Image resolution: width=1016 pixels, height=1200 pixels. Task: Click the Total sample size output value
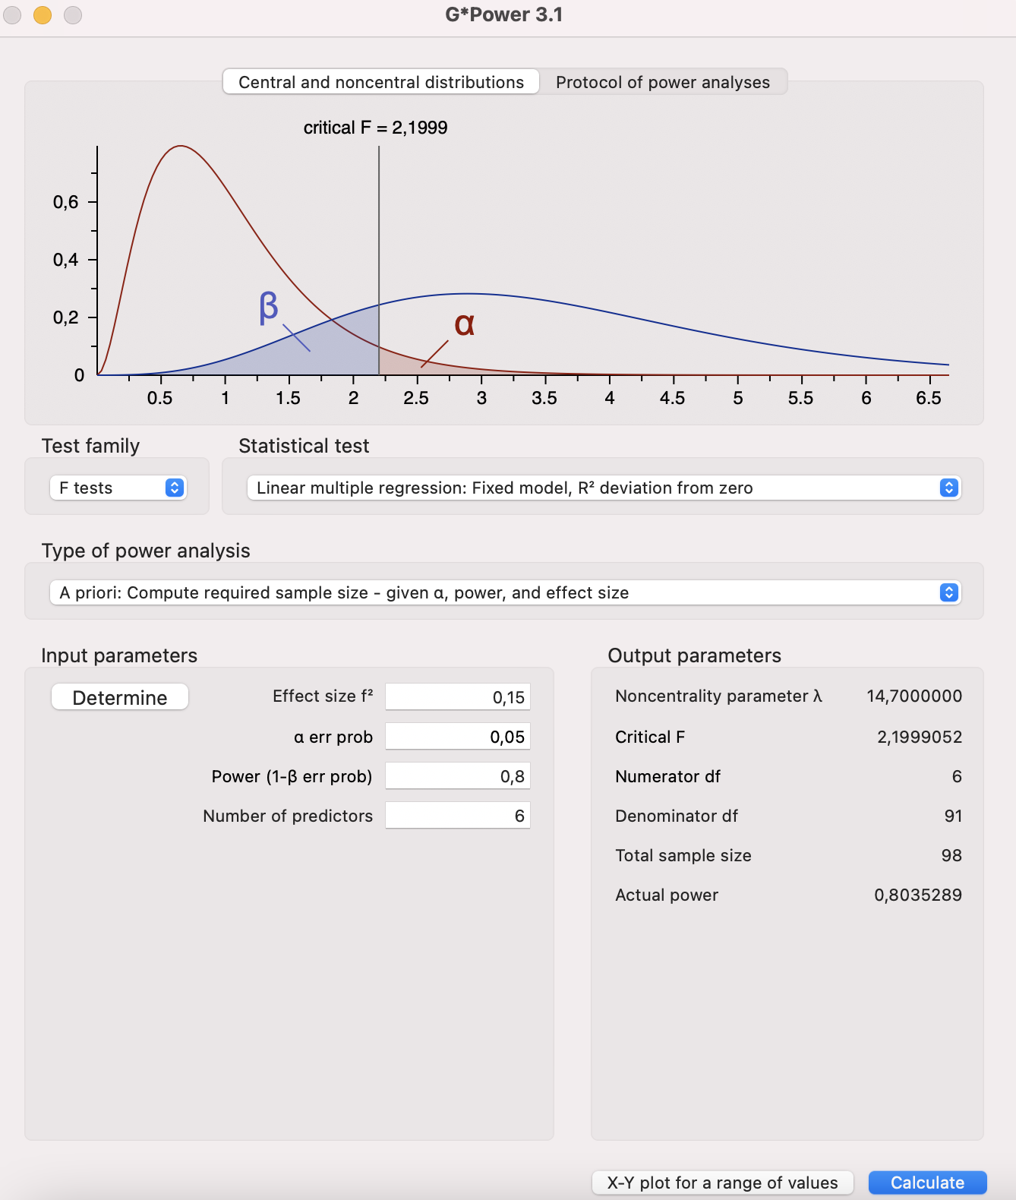[951, 855]
